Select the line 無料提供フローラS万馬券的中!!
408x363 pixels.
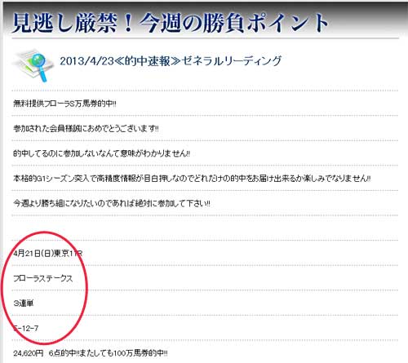[x=65, y=104]
